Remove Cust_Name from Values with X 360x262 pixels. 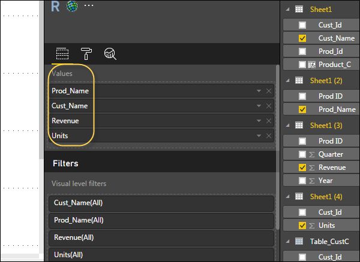[x=269, y=106]
